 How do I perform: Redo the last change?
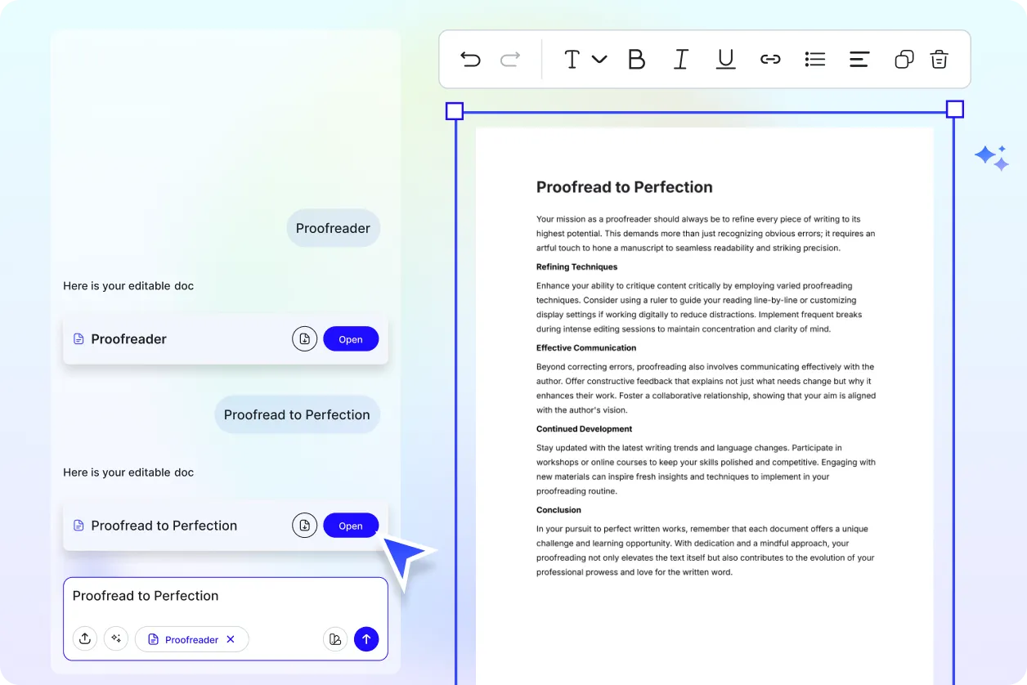(x=509, y=59)
